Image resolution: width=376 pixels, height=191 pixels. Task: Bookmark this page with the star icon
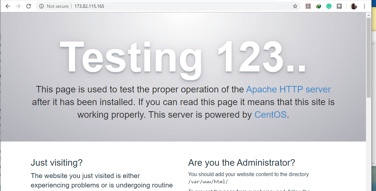[x=295, y=6]
